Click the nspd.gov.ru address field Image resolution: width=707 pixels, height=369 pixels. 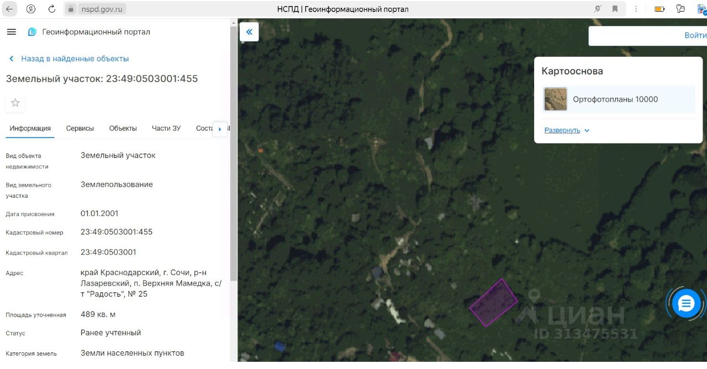[103, 9]
